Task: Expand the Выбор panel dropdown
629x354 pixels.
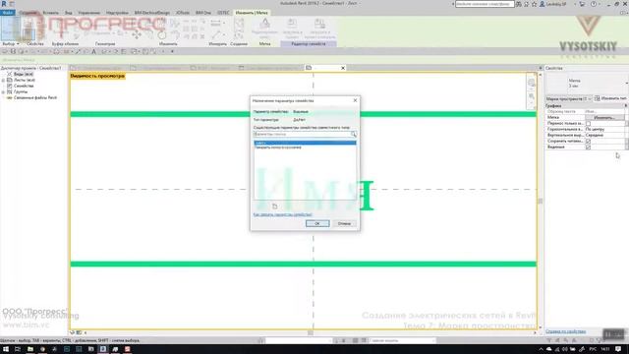Action: click(x=11, y=43)
